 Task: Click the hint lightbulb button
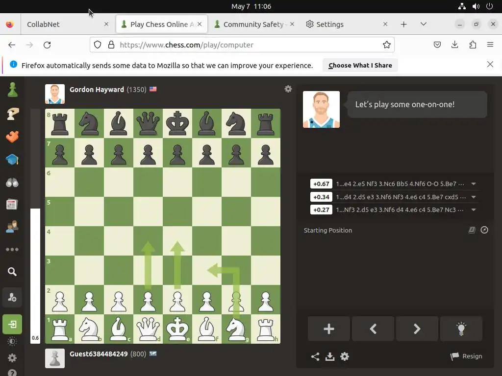coord(461,329)
